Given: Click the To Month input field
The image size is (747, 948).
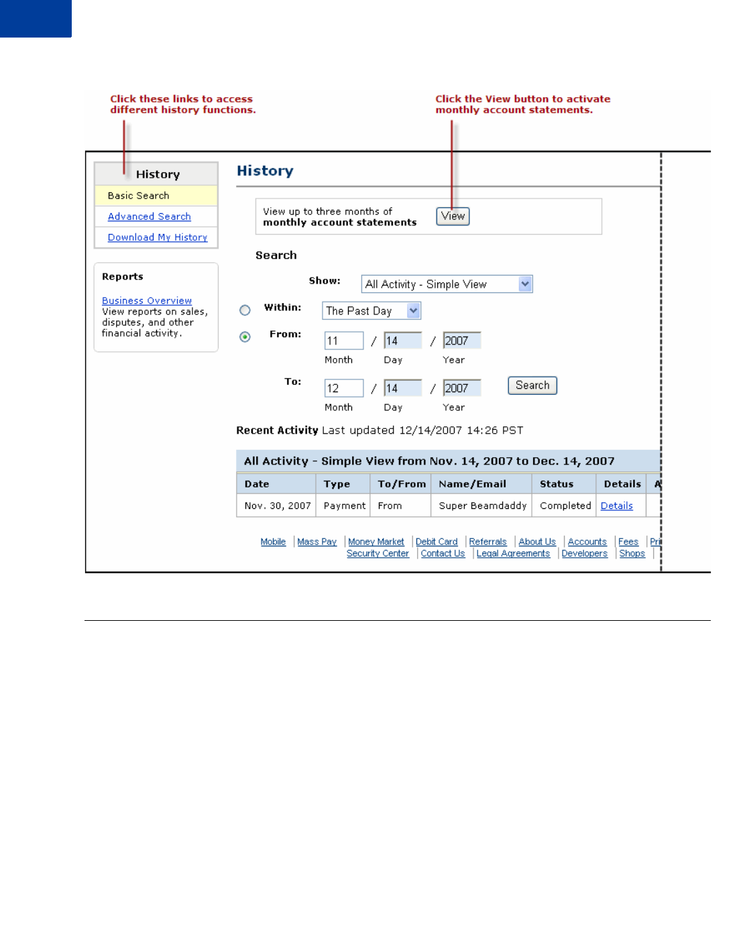Looking at the screenshot, I should click(344, 388).
